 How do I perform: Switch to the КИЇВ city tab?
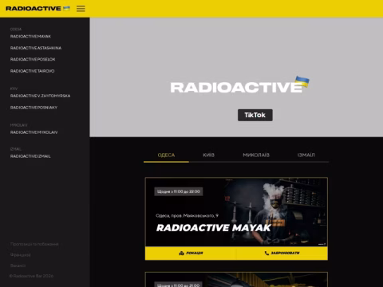(209, 155)
